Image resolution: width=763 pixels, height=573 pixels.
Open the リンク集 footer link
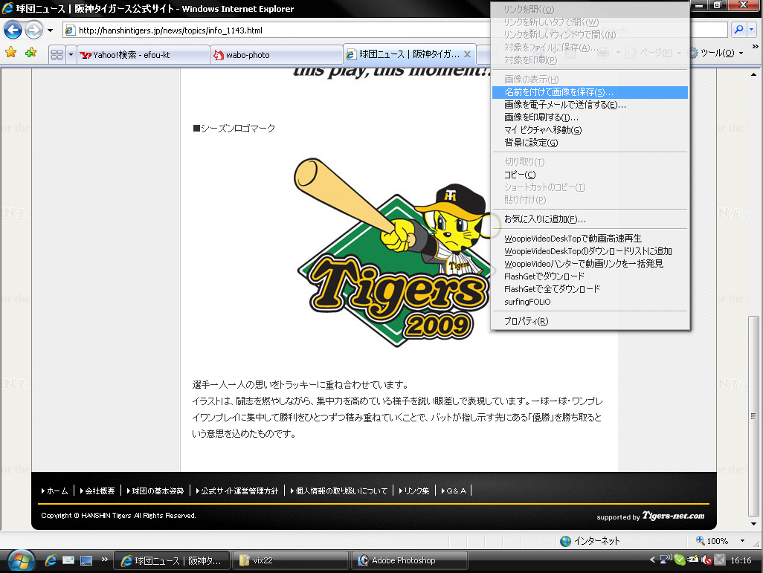pos(414,491)
